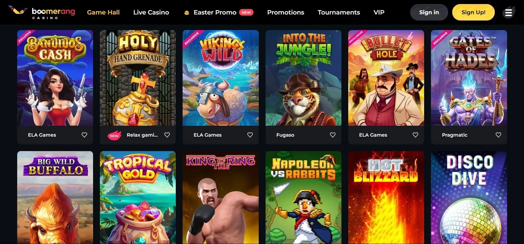Open the Promotions link
Viewport: 524px width, 244px height.
pyautogui.click(x=285, y=12)
